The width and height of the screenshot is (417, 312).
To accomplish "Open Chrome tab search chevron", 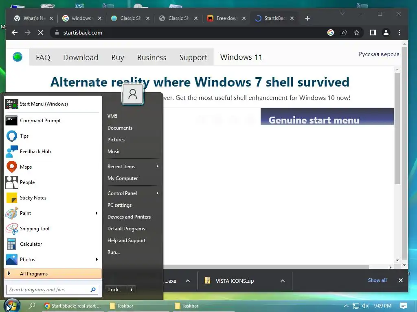I will 342,14.
